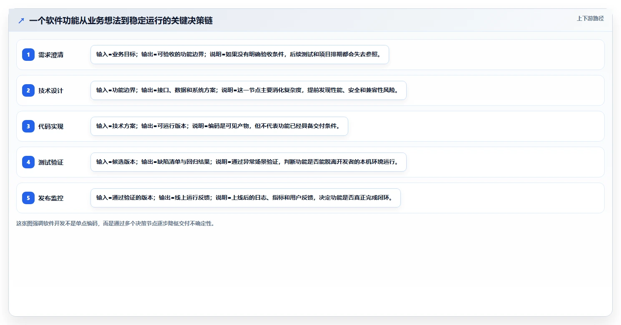Click the 上下游路径 label in header
The height and width of the screenshot is (325, 621).
[x=590, y=18]
